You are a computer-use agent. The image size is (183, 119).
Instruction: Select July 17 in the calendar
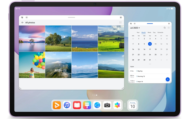click(x=150, y=49)
